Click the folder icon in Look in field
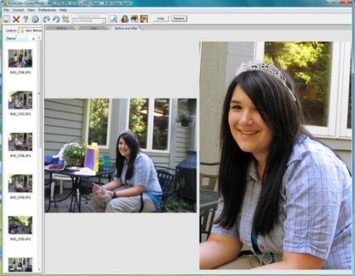The image size is (355, 276). point(22,30)
